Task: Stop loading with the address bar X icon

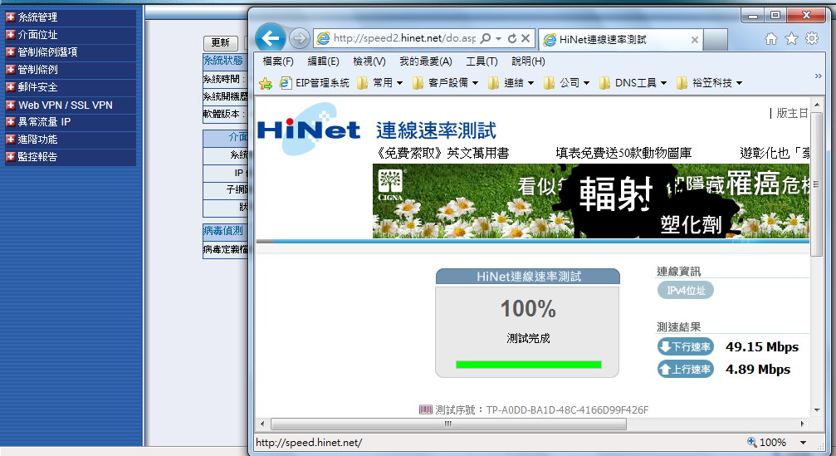Action: pyautogui.click(x=526, y=38)
